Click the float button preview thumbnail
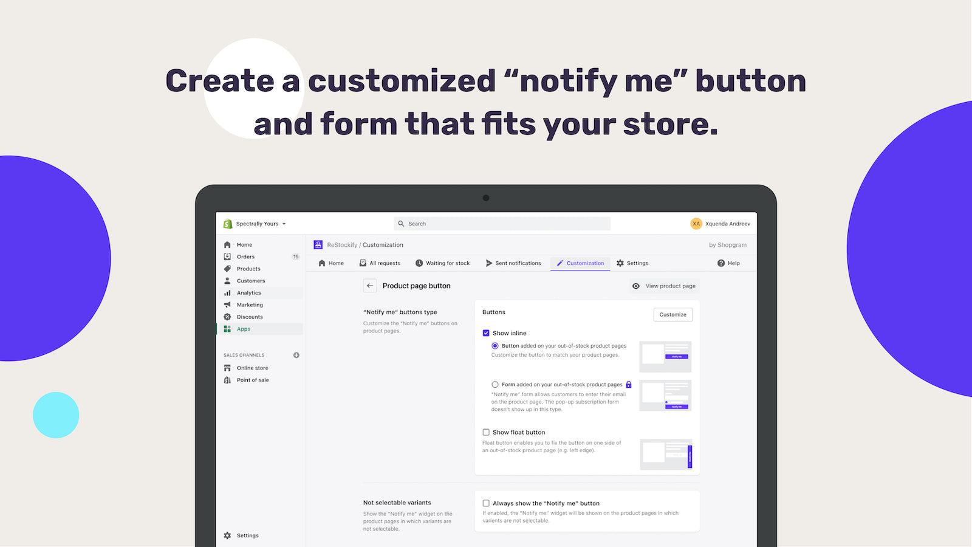Image resolution: width=972 pixels, height=547 pixels. point(666,455)
